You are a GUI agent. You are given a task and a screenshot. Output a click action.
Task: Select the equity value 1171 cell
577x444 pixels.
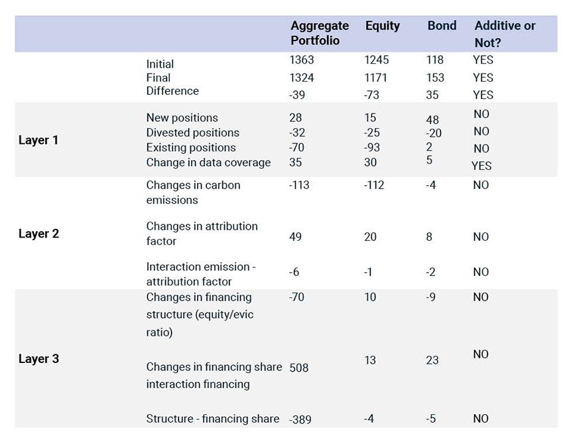coord(376,78)
